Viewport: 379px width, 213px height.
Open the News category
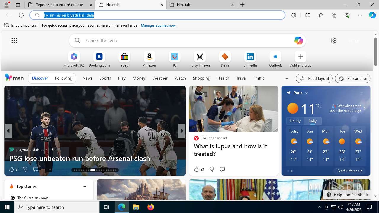click(x=87, y=78)
